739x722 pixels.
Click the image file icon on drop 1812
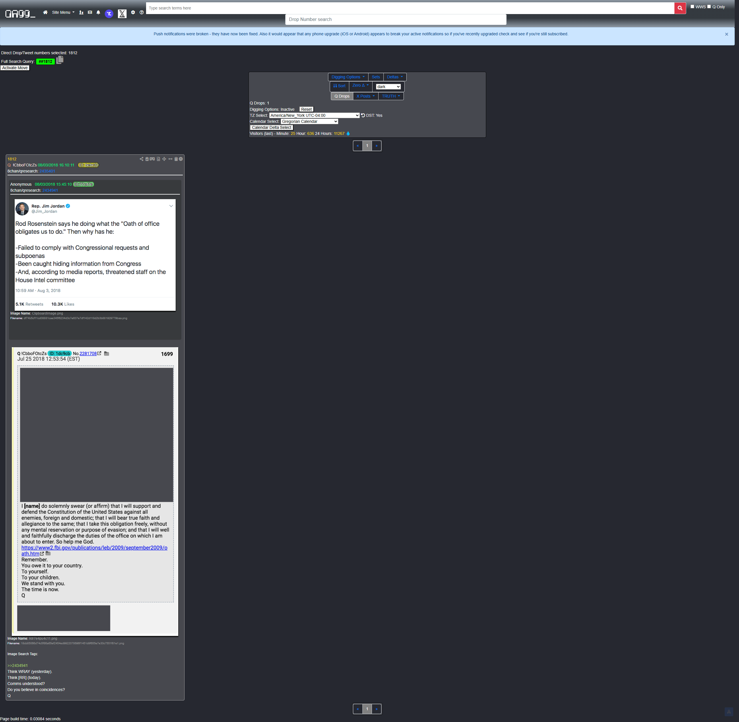point(158,159)
